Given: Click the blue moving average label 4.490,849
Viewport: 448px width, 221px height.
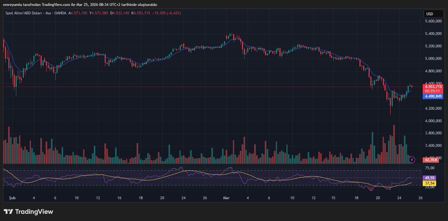Looking at the screenshot, I should coord(433,96).
